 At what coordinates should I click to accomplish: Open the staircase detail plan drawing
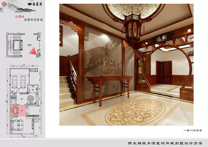(x=15, y=45)
